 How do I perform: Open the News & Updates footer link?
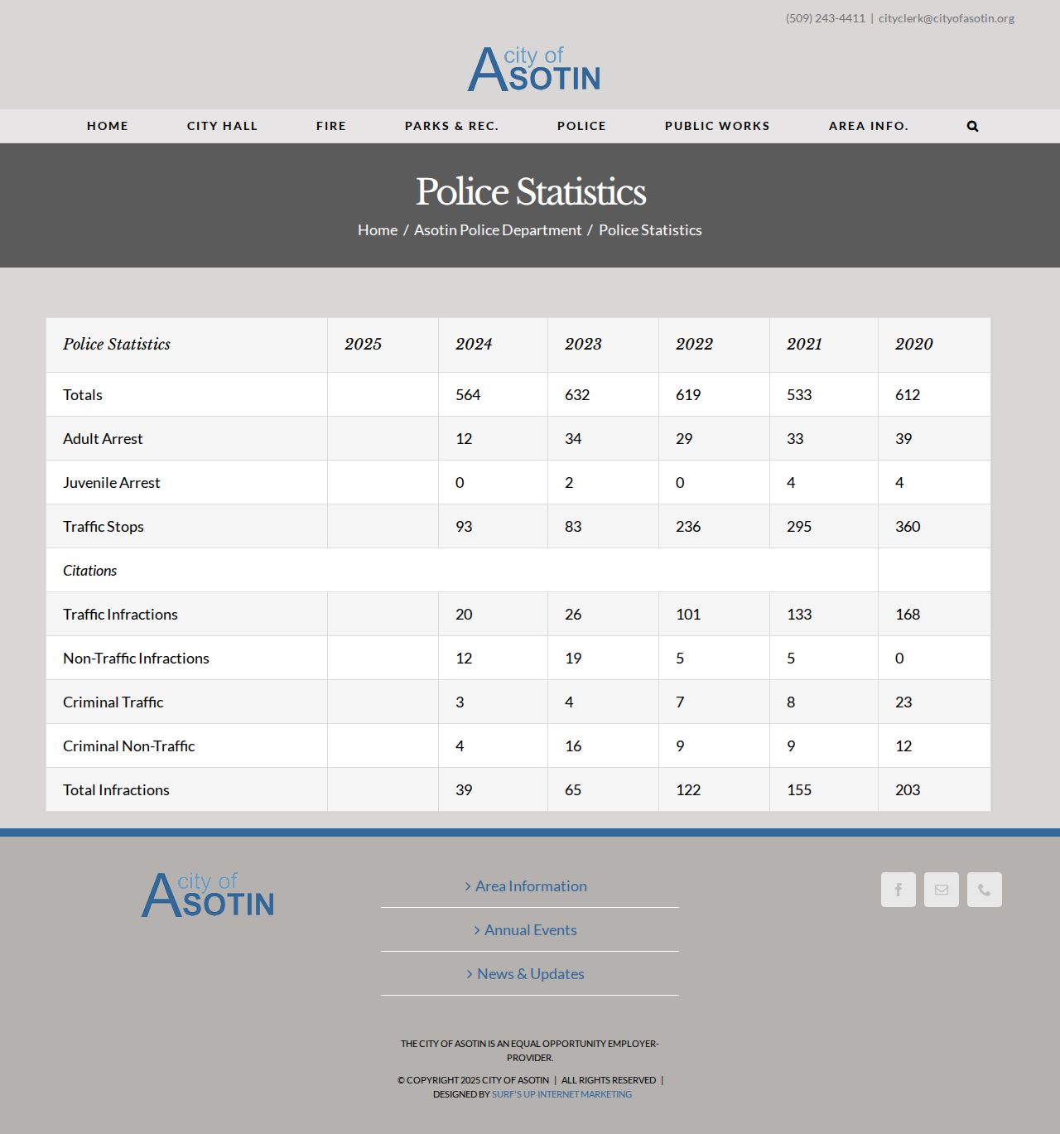[530, 974]
